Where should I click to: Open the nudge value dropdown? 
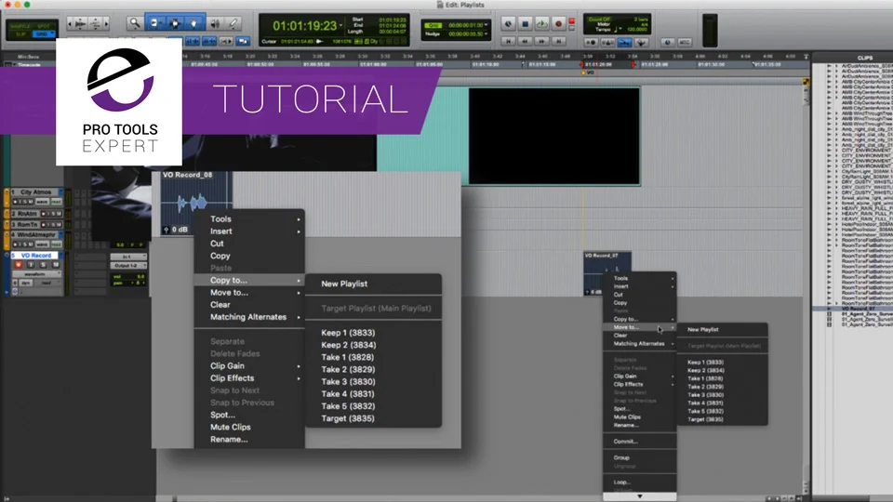486,34
